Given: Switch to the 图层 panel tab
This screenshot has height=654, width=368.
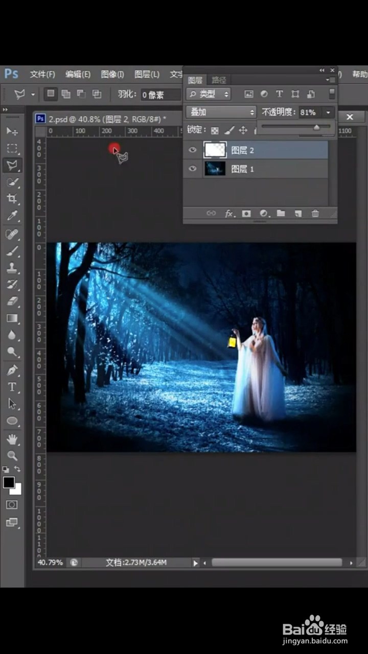Looking at the screenshot, I should (x=195, y=80).
